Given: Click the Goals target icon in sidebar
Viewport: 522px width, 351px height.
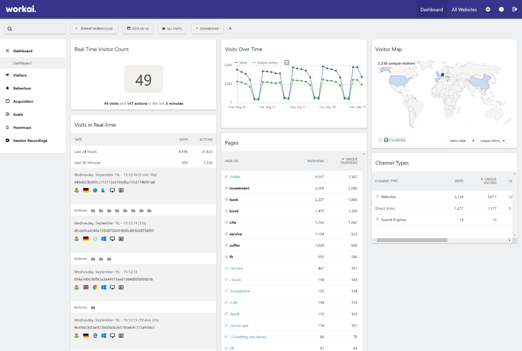Looking at the screenshot, I should (8, 114).
